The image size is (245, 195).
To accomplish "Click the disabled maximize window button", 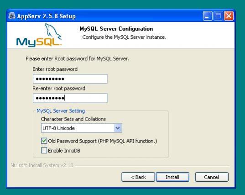I will pyautogui.click(x=218, y=16).
